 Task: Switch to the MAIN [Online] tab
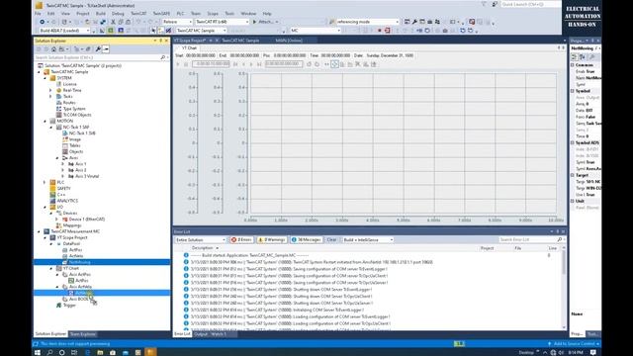click(289, 41)
